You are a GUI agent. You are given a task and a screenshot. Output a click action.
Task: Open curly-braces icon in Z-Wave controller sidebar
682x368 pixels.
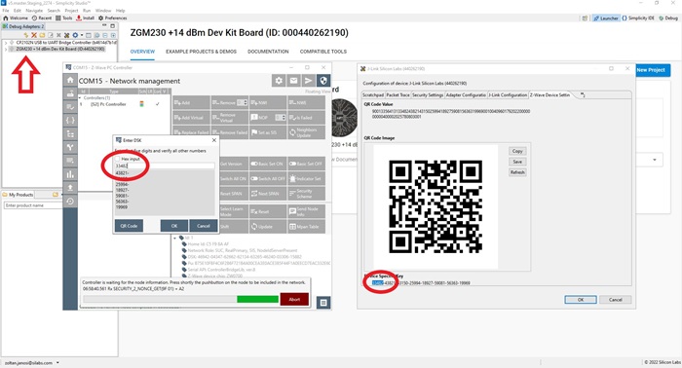pyautogui.click(x=70, y=121)
